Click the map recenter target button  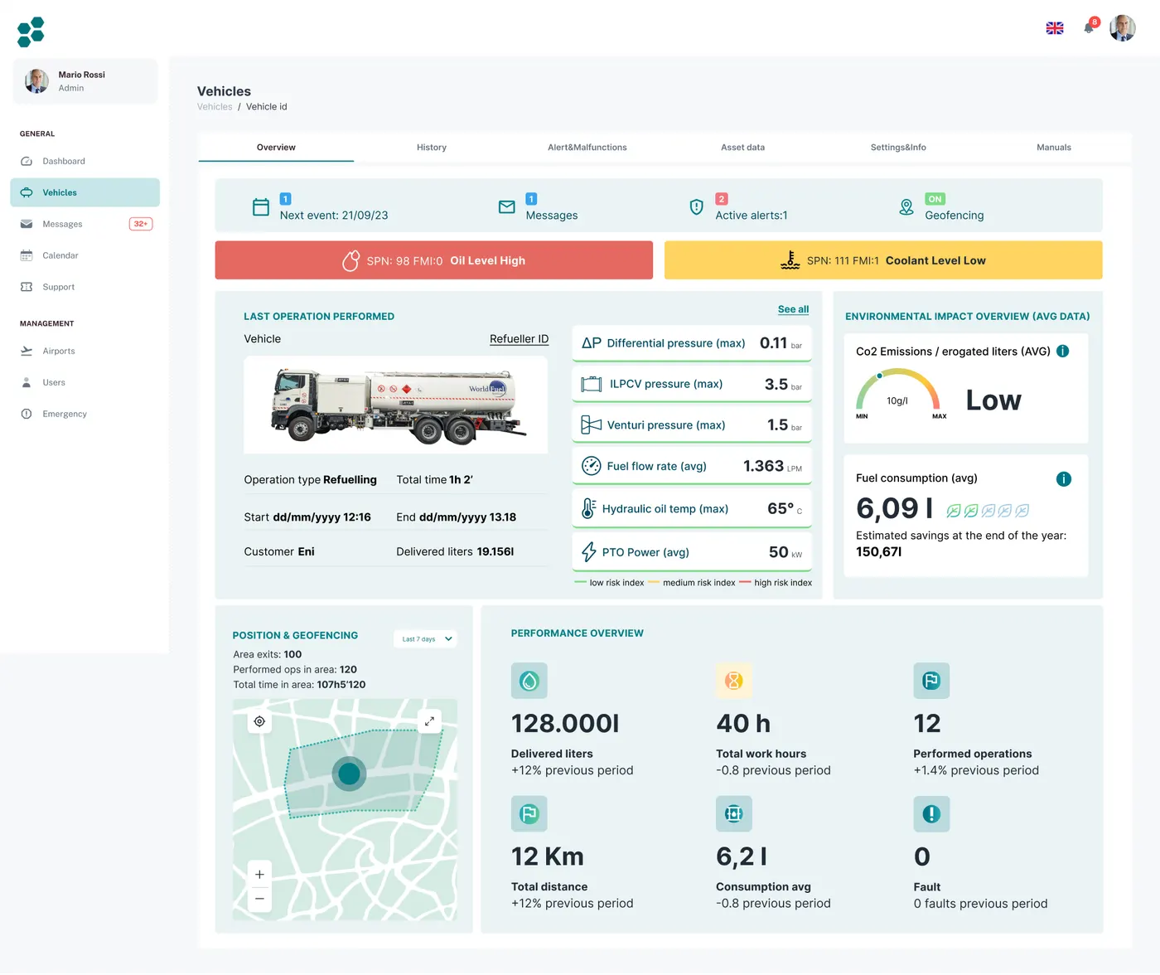point(259,721)
